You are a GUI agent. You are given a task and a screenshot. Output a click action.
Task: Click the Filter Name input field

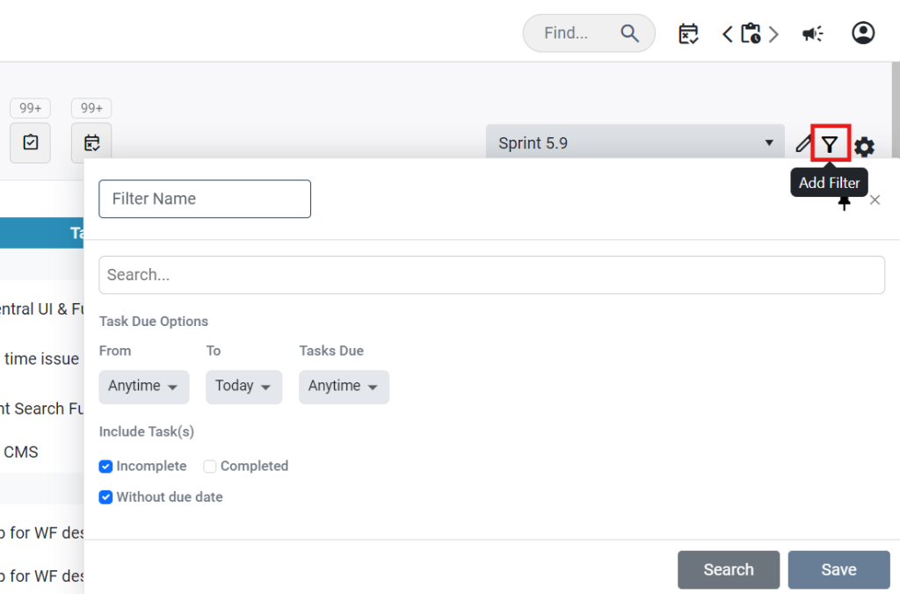point(204,199)
